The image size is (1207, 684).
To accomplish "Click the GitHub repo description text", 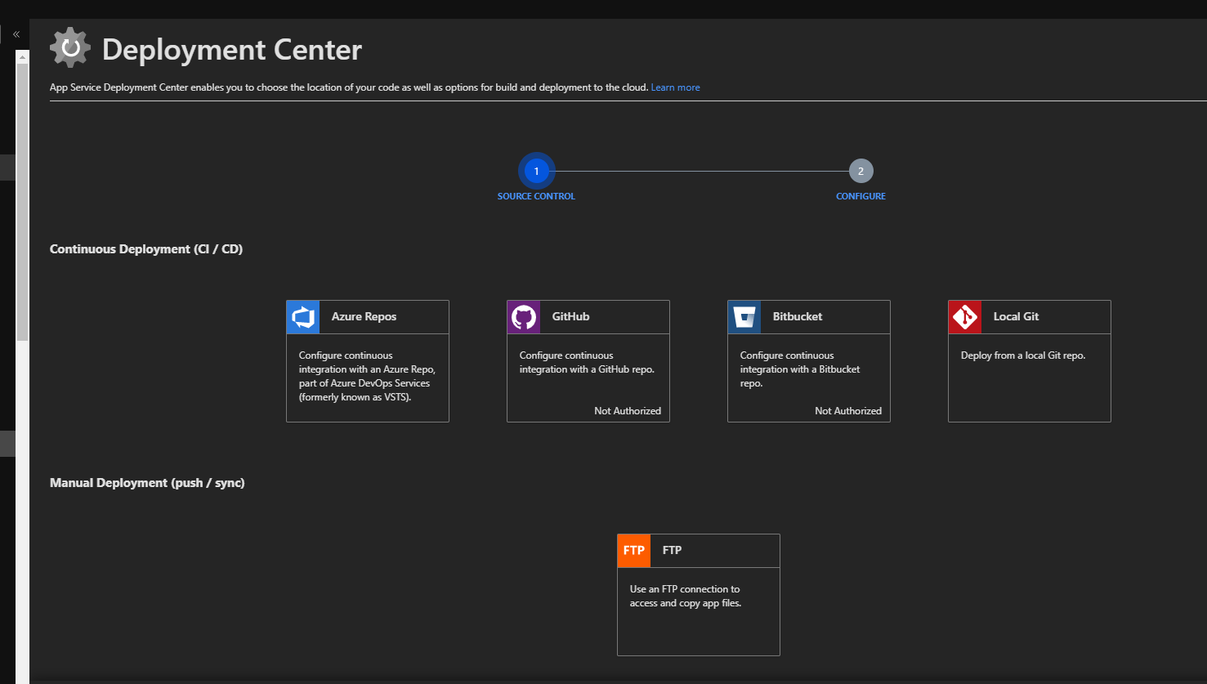I will tap(587, 363).
